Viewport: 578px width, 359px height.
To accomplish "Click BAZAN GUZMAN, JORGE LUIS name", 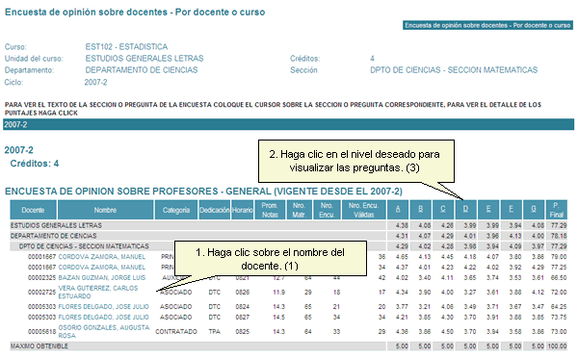I will tap(102, 277).
